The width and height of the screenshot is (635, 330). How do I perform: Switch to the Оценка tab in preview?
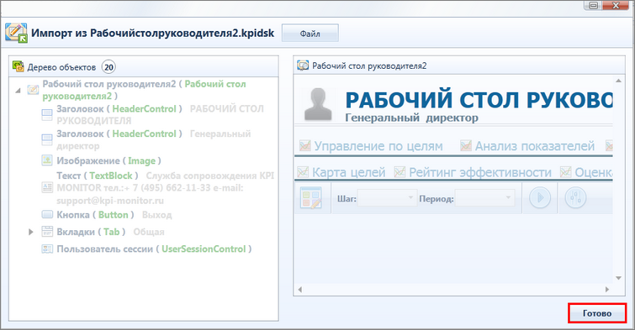point(593,173)
